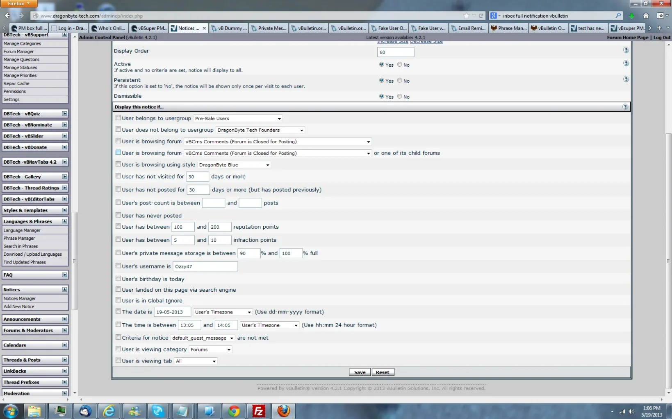This screenshot has width=672, height=419.
Task: Click the browser Back arrow
Action: click(x=7, y=16)
